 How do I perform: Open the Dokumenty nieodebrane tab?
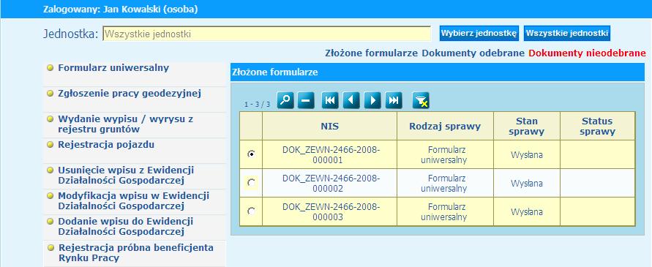click(587, 53)
